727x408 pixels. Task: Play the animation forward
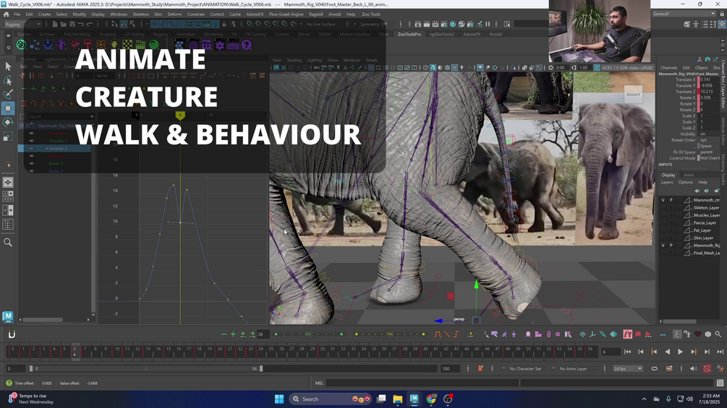[x=680, y=352]
